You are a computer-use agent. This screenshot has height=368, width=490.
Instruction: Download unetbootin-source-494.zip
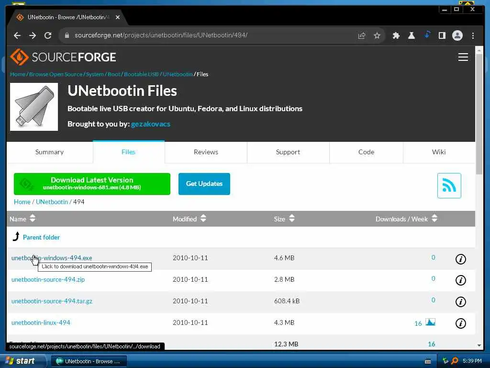coord(48,279)
